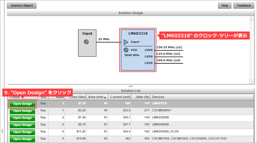Click the LMK03318 input buffer triangle icon
257x143 pixels.
click(126, 42)
